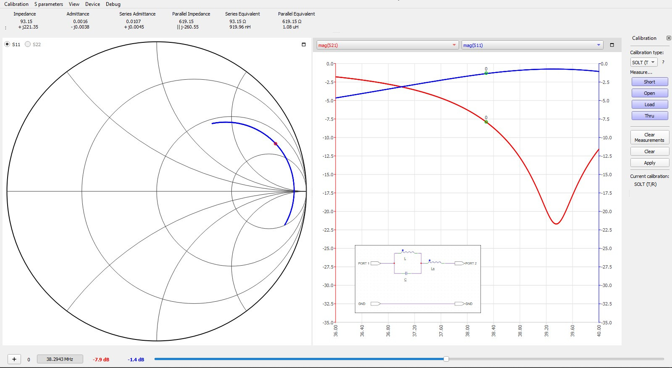Open the View menu
Screen dimensions: 672x368
pos(74,4)
